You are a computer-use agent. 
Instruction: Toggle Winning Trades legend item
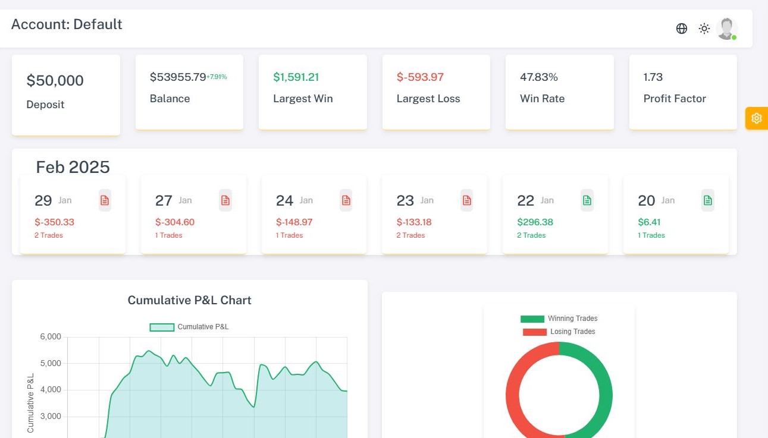pos(559,319)
